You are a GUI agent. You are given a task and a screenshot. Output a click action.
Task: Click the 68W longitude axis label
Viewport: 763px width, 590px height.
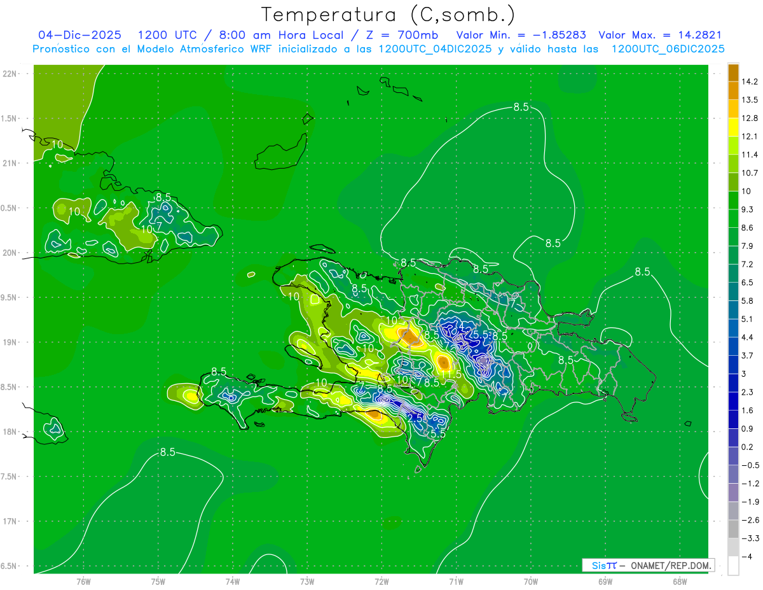(x=680, y=582)
